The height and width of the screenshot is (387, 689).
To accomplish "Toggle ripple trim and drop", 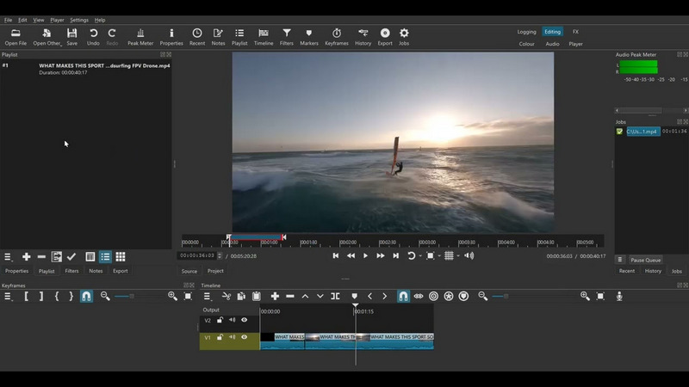I will (433, 296).
